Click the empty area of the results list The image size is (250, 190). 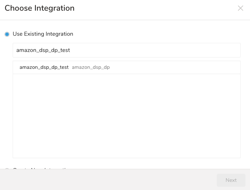tap(126, 115)
